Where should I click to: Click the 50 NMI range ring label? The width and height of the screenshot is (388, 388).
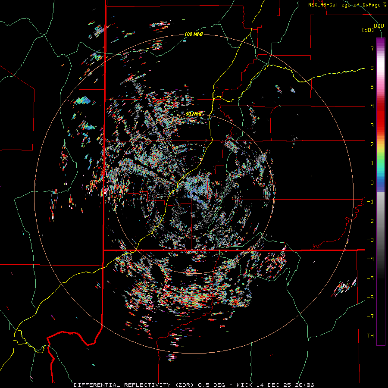point(194,114)
